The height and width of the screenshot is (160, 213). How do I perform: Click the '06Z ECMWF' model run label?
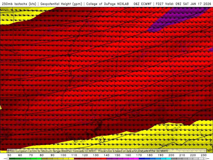[142, 4]
